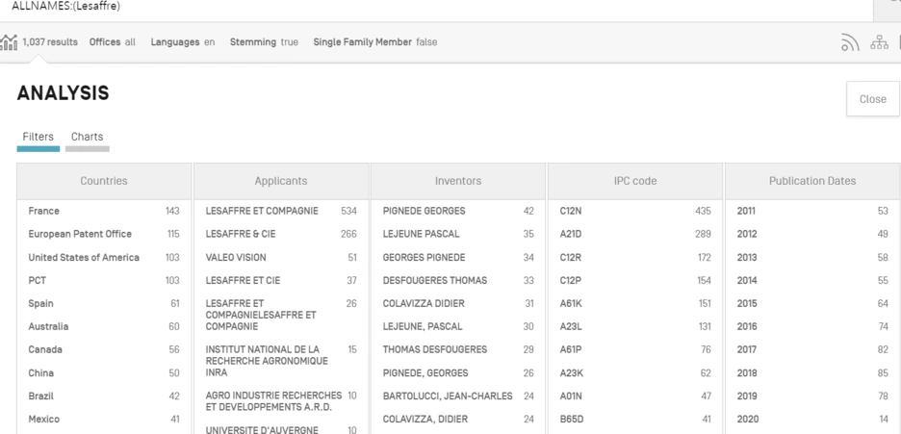Click the Inventors column header

point(458,181)
